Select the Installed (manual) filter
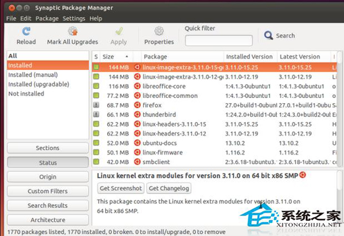 click(48, 74)
